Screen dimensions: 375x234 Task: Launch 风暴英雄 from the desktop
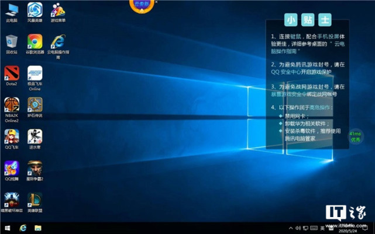tap(35, 13)
